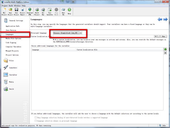Toggle Skip language selection dialog checkbox

35,117
